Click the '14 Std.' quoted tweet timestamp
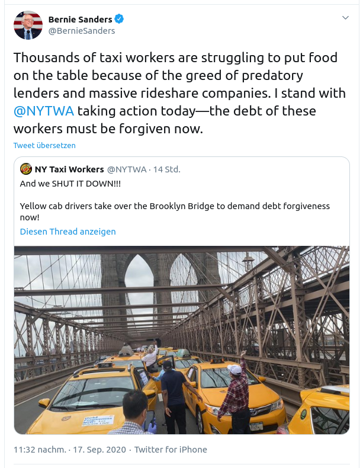This screenshot has width=363, height=468. click(166, 169)
